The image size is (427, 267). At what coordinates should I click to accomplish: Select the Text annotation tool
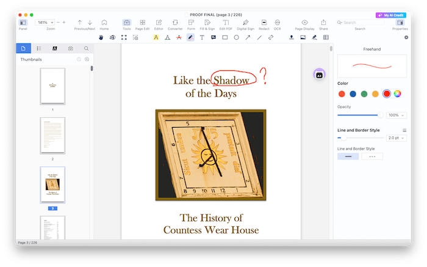202,37
